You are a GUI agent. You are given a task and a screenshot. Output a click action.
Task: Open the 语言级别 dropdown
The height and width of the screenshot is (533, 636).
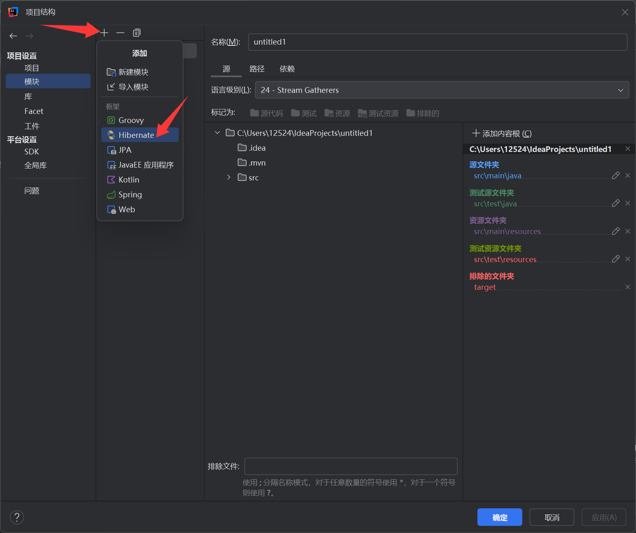620,90
